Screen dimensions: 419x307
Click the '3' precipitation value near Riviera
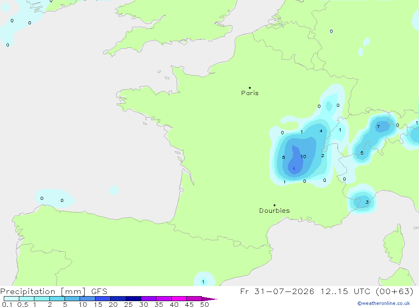[x=367, y=202]
